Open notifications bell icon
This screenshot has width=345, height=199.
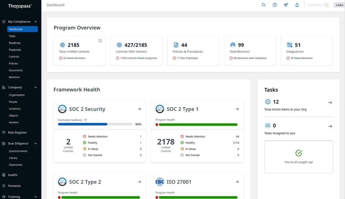tap(297, 5)
